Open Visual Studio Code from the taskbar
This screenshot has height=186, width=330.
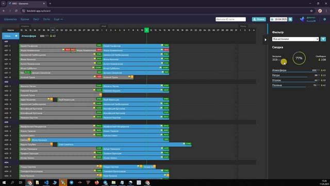pyautogui.click(x=46, y=182)
